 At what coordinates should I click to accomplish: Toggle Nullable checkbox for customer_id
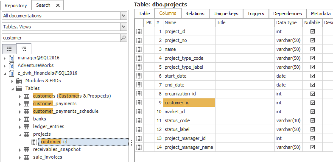[x=313, y=103]
